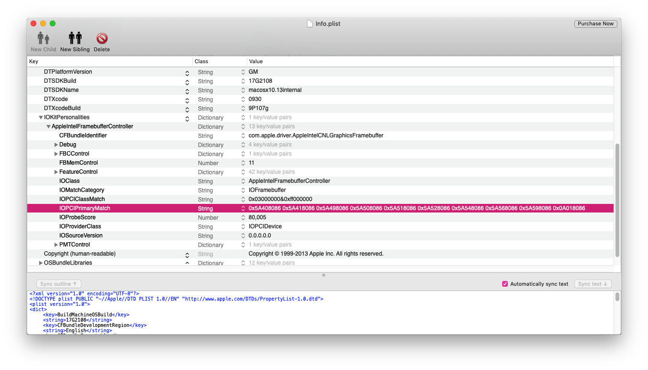Screen dimensions: 648x370
Task: Collapse the IOKitPersonalities dictionary
Action: tap(41, 117)
